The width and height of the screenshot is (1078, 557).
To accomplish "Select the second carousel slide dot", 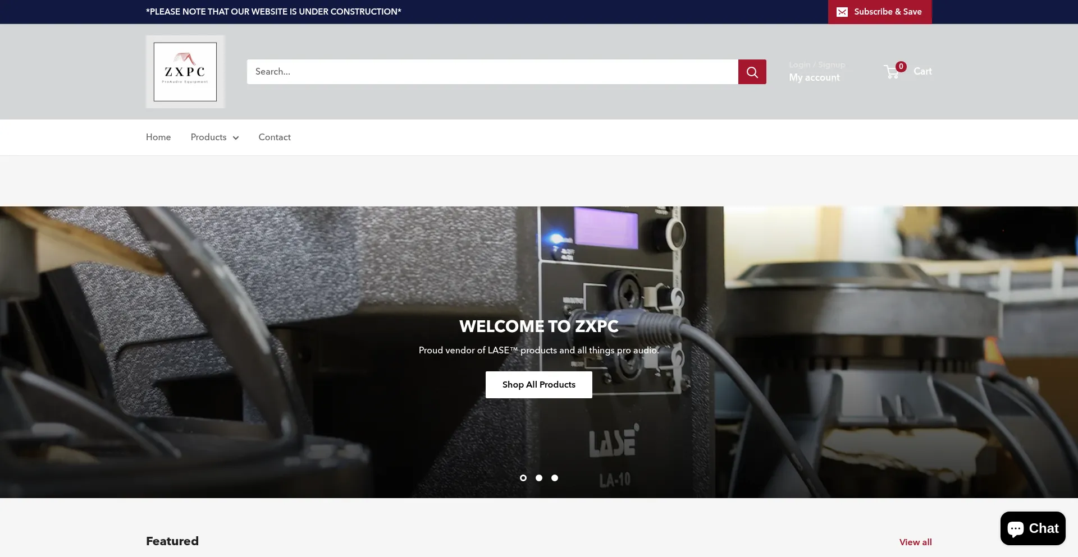I will (x=539, y=478).
